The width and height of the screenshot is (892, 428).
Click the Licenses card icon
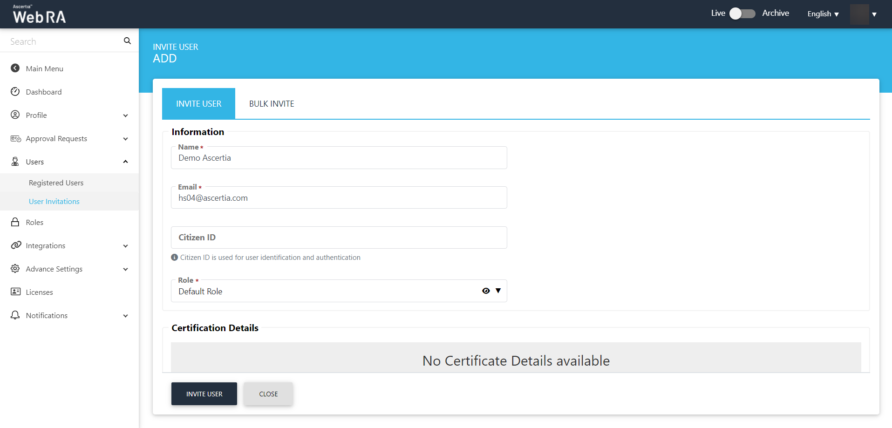click(15, 292)
